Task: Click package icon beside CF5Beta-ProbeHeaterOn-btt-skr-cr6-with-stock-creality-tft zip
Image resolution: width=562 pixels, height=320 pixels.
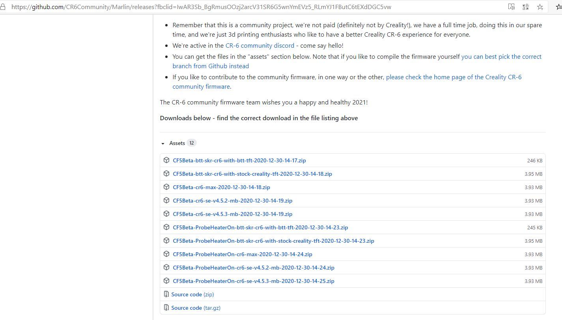Action: pos(166,241)
